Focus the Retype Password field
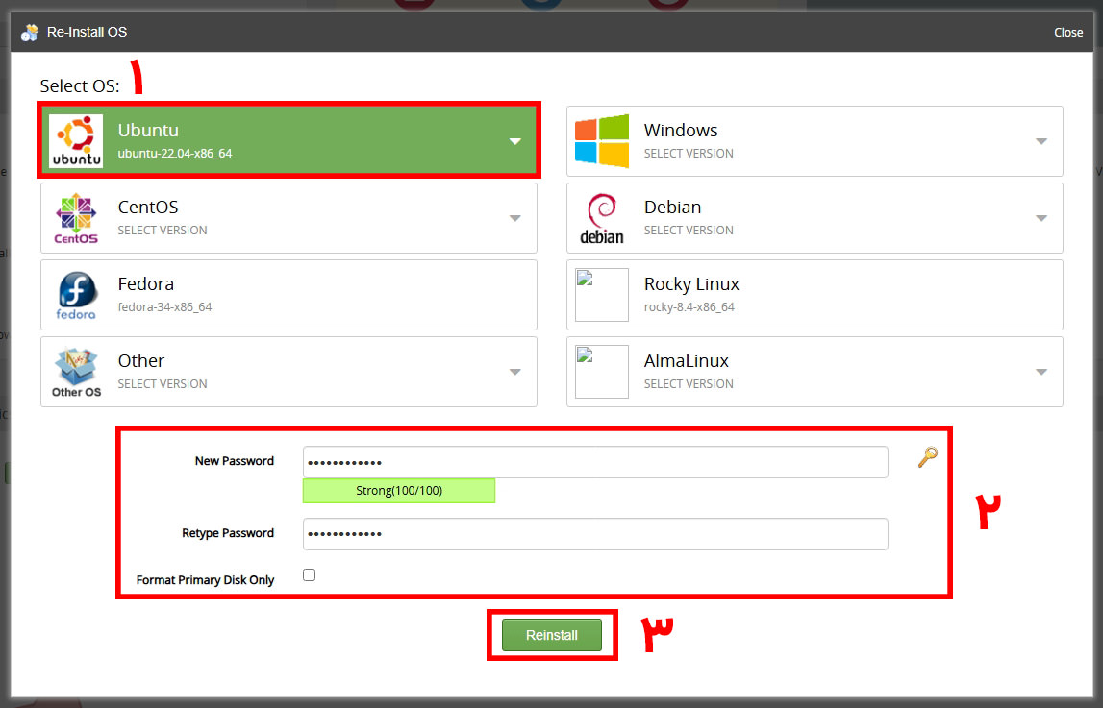This screenshot has width=1103, height=708. tap(595, 534)
